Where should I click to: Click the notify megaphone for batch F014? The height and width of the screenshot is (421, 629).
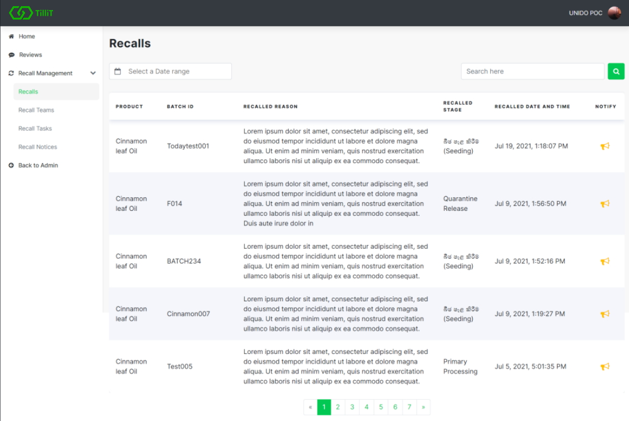coord(604,204)
